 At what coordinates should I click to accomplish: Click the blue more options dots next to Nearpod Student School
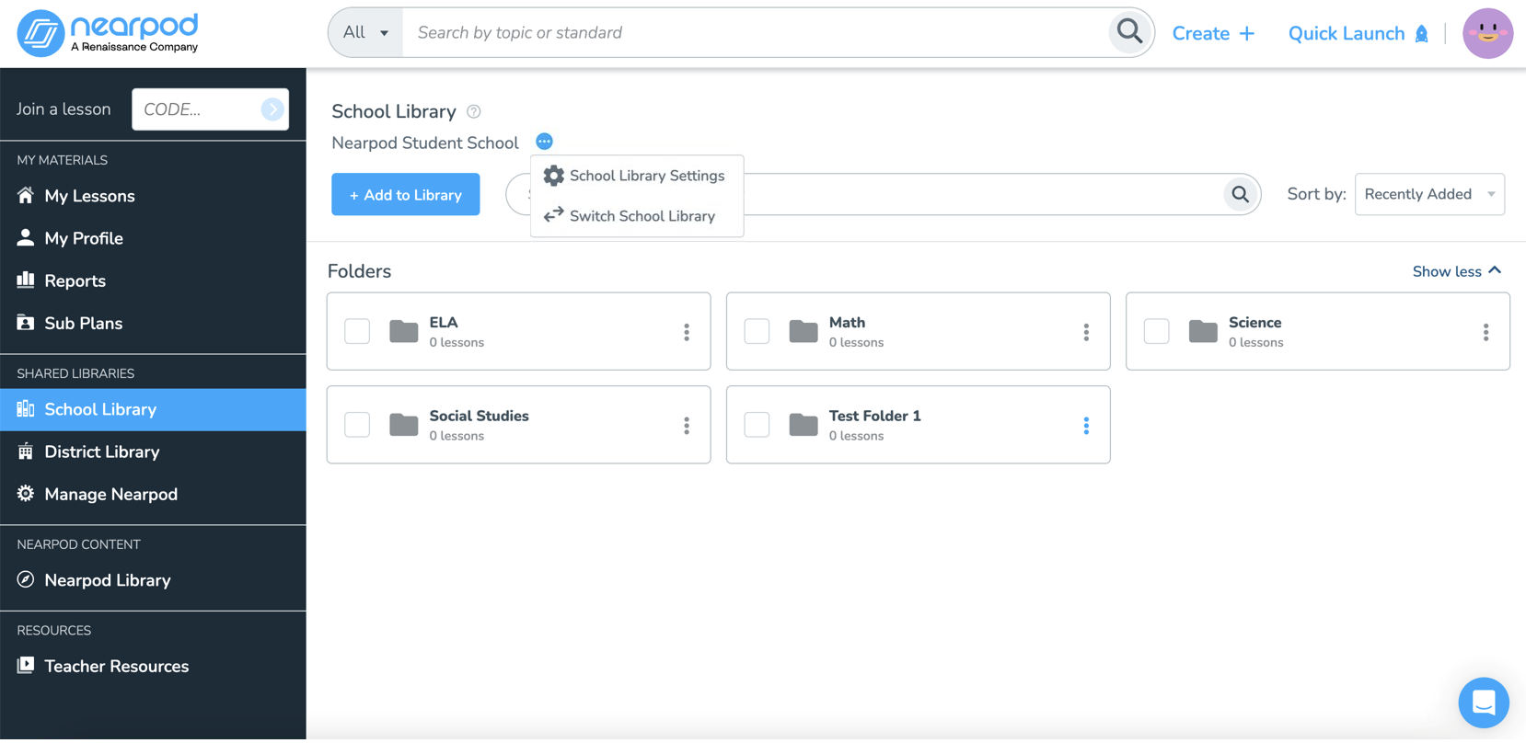(x=544, y=142)
